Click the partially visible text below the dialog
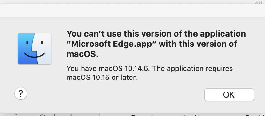The image size is (265, 116). coord(132,115)
